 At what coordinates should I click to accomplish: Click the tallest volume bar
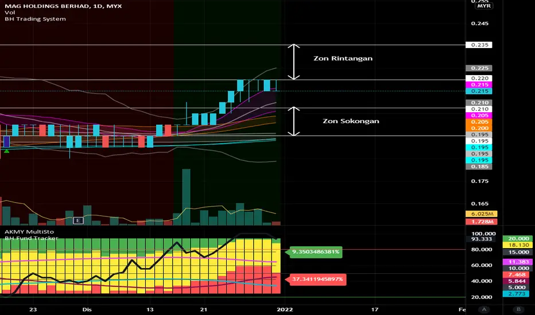pyautogui.click(x=186, y=197)
